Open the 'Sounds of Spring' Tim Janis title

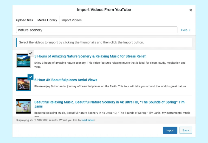[x=109, y=104]
